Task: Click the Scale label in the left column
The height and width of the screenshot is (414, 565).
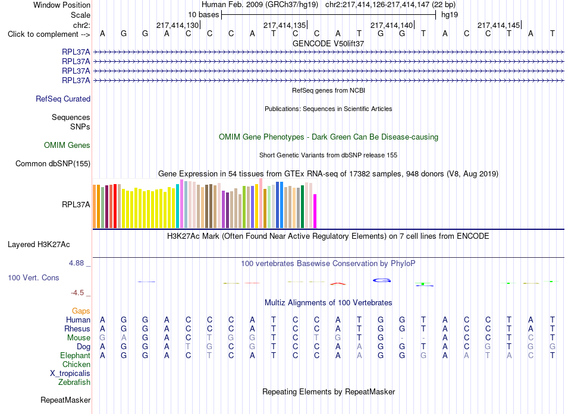Action: 80,15
